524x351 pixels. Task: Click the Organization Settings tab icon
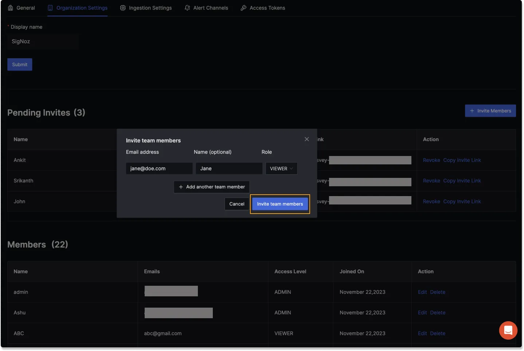(x=50, y=8)
